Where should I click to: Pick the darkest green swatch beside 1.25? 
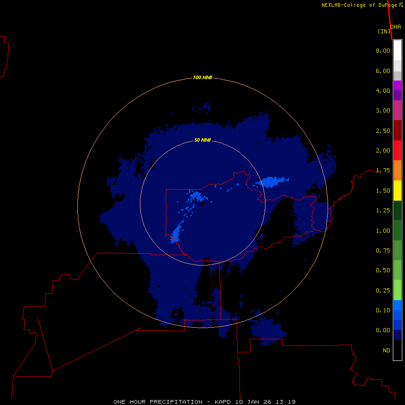pyautogui.click(x=397, y=210)
